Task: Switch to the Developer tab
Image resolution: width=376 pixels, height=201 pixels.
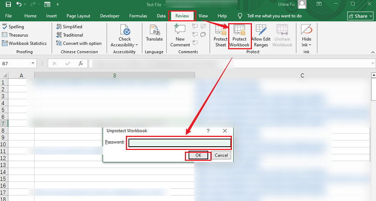Action: click(110, 16)
